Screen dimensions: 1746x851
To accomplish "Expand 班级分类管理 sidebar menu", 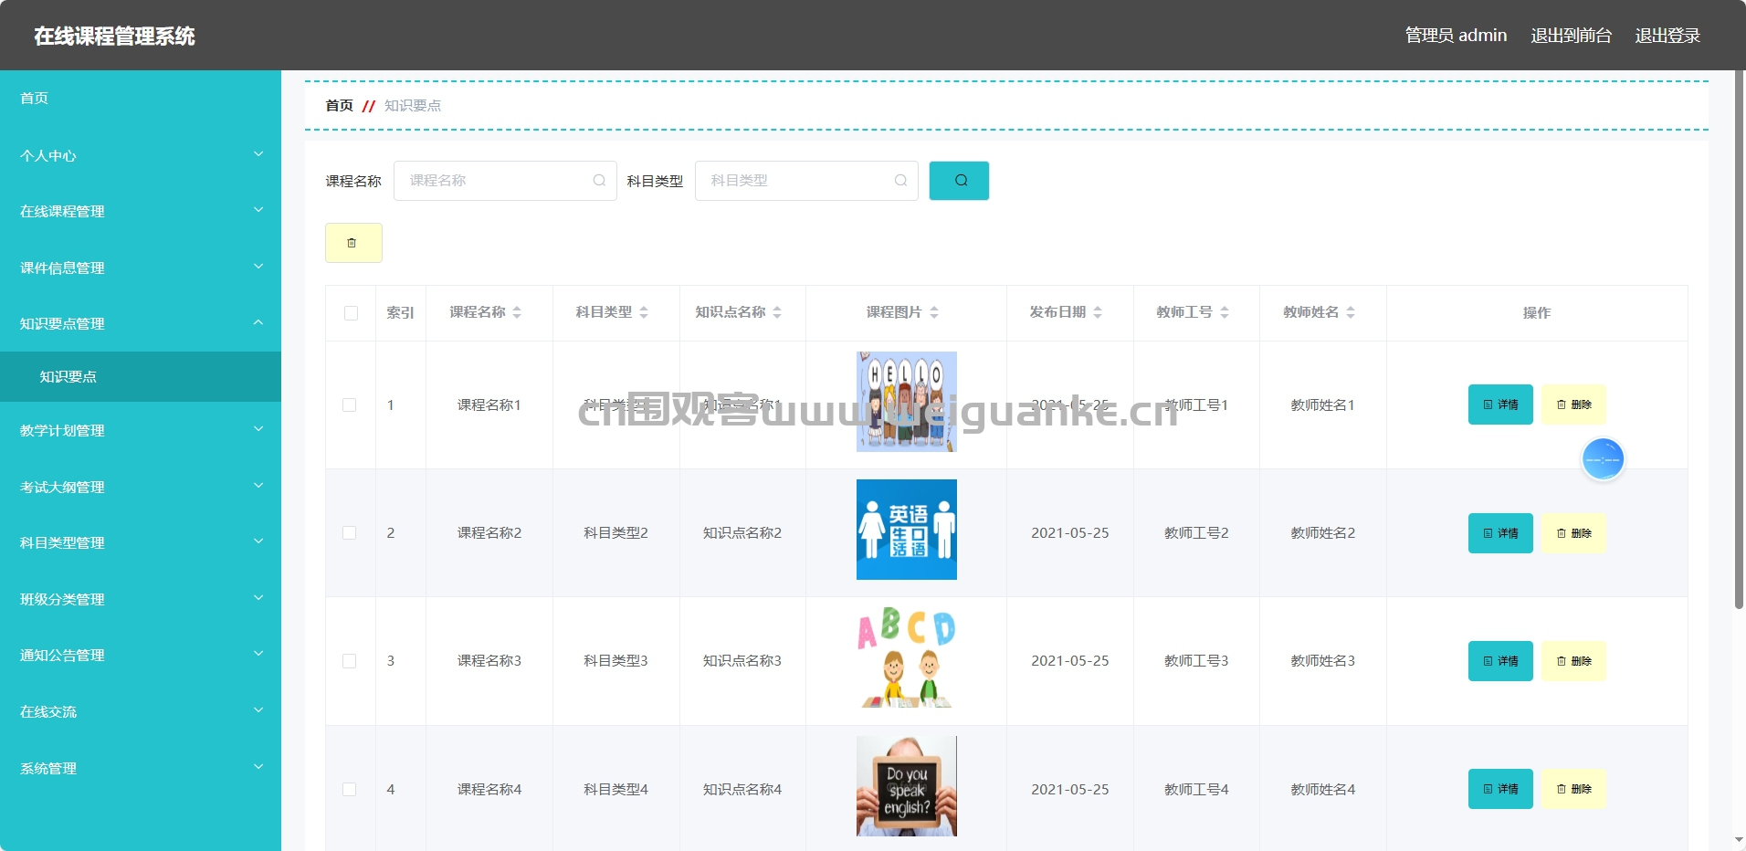I will pos(141,599).
